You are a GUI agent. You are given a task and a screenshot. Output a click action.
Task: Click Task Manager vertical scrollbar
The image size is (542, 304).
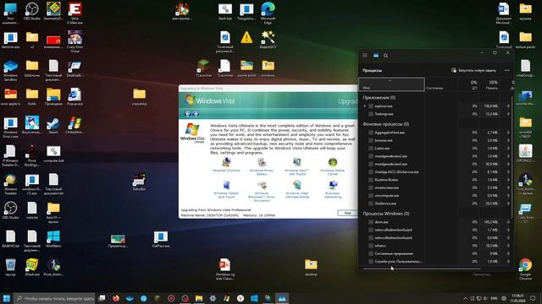512,157
